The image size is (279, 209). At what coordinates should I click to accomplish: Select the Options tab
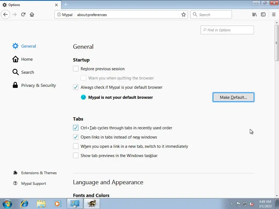(31, 5)
